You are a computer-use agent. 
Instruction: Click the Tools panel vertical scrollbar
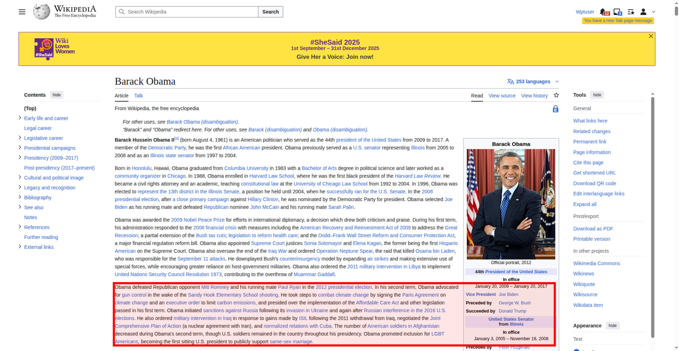coord(653,217)
